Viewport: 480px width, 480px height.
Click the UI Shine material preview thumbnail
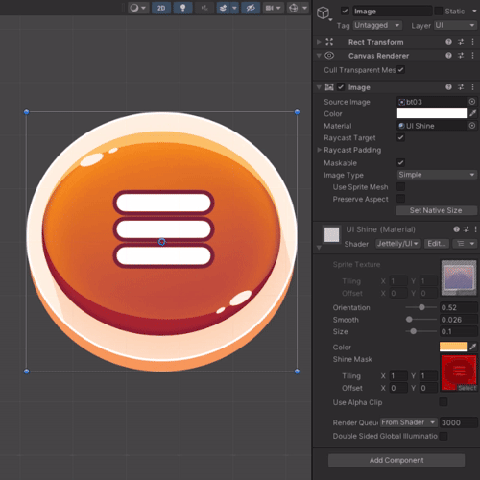331,234
